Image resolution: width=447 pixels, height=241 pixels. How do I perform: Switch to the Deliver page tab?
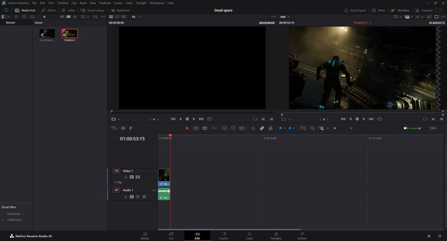tap(302, 236)
